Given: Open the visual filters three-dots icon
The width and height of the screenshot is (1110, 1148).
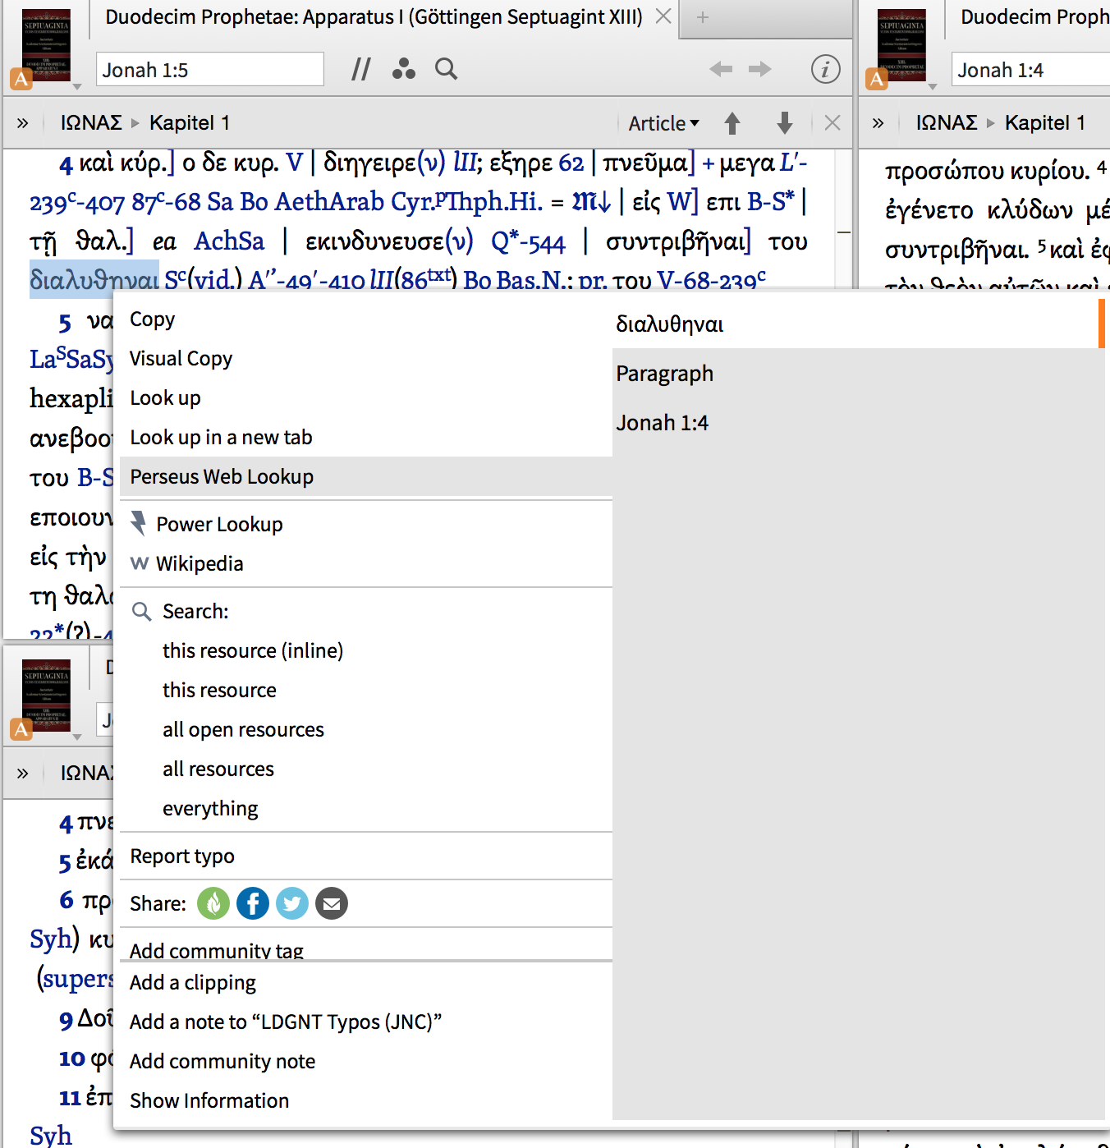Looking at the screenshot, I should (x=403, y=70).
